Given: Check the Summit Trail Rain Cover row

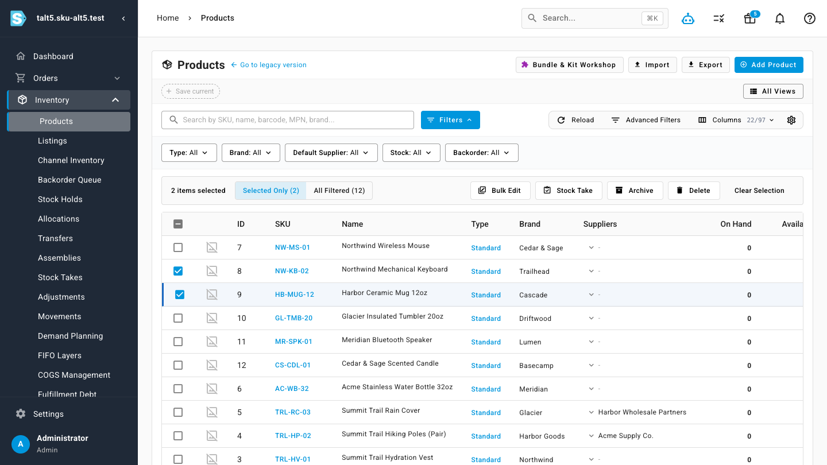Looking at the screenshot, I should [178, 412].
